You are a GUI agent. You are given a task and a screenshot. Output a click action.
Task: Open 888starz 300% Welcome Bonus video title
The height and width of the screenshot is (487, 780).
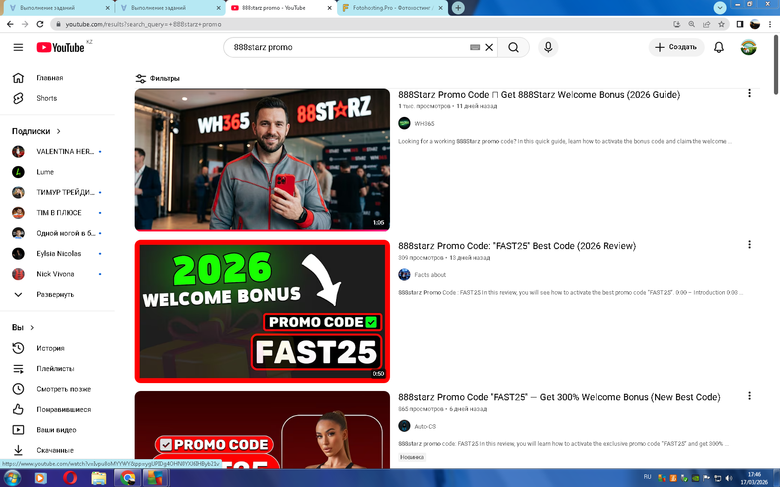559,397
